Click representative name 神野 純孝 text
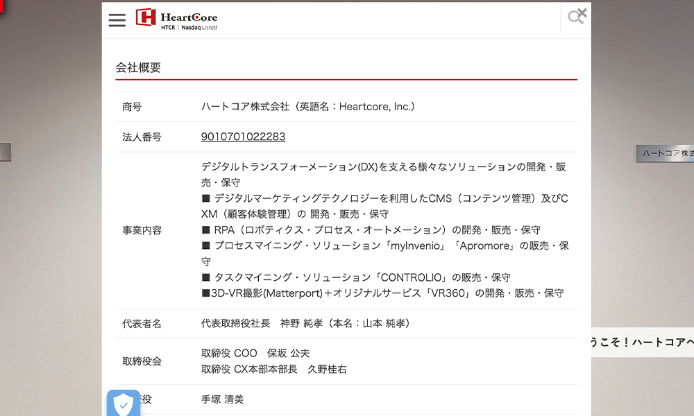The height and width of the screenshot is (416, 694). (x=301, y=323)
